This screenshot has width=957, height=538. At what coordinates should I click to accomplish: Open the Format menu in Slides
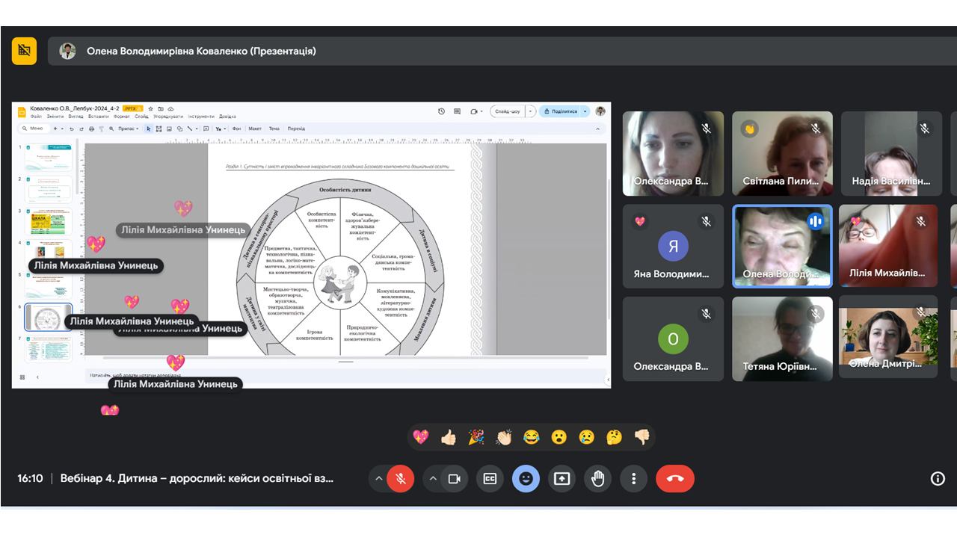(122, 117)
